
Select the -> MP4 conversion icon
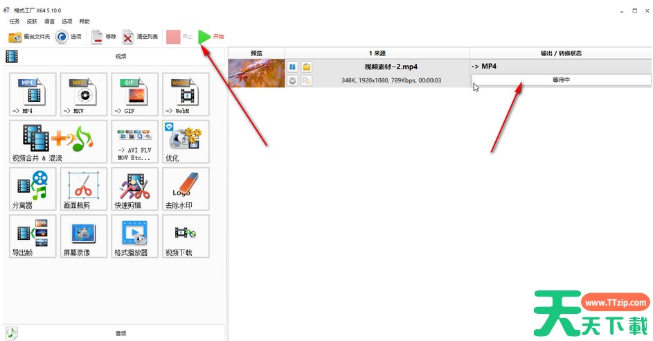tap(33, 94)
